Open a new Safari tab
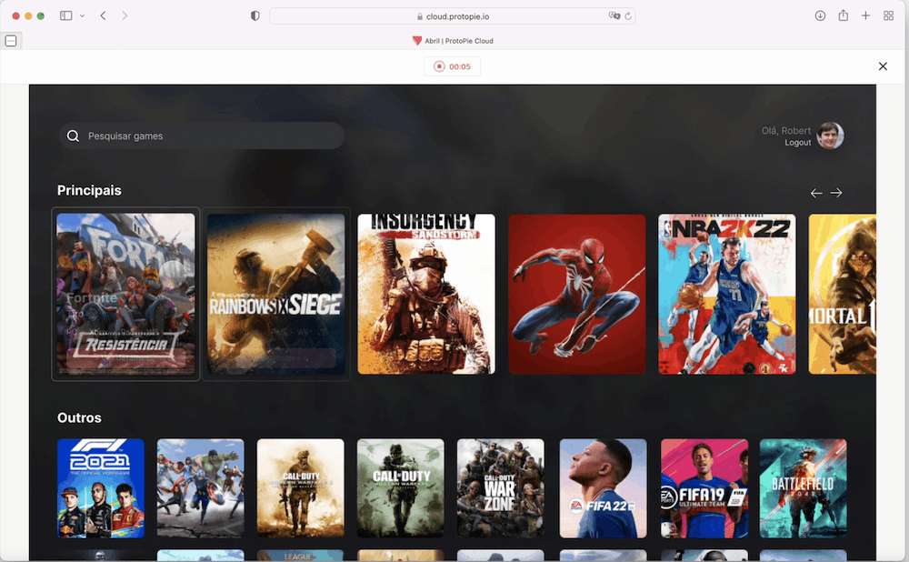 (x=865, y=15)
